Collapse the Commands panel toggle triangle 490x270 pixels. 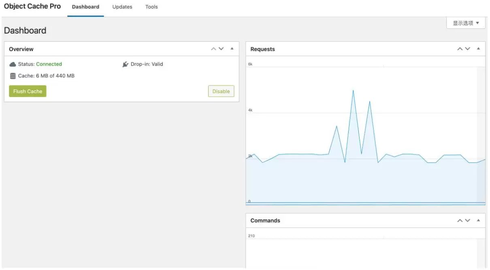tap(478, 221)
